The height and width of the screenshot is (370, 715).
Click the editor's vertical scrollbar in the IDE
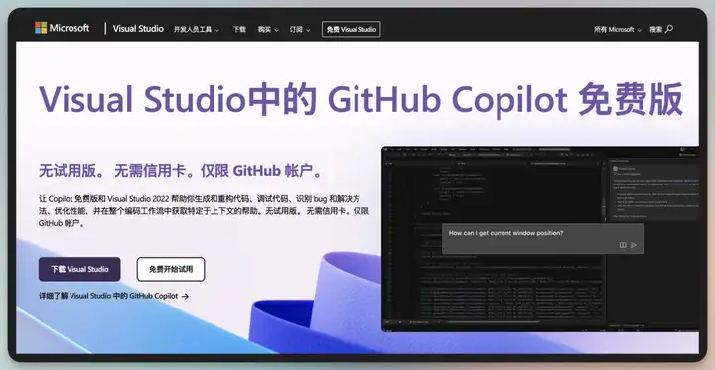tap(605, 241)
